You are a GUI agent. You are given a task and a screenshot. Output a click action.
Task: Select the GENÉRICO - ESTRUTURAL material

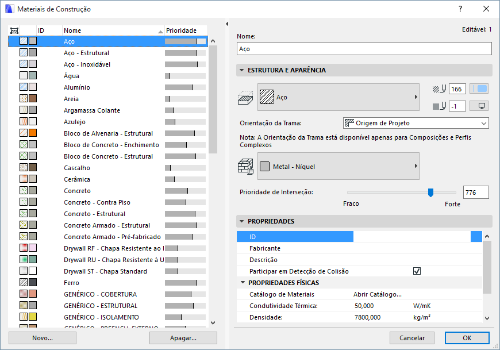tap(108, 305)
